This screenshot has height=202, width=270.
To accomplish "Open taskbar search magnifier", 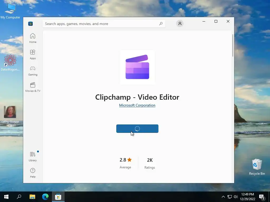I will click(19, 197).
